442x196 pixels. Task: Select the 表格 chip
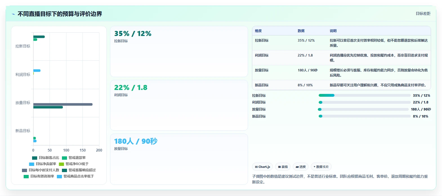coord(283,167)
